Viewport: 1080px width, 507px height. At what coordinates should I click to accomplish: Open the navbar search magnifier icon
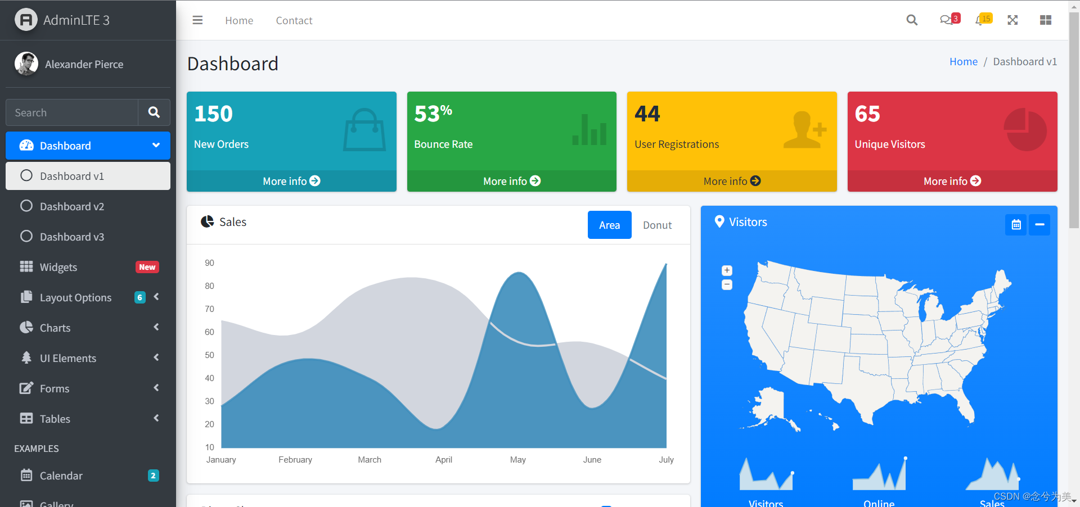pos(912,20)
